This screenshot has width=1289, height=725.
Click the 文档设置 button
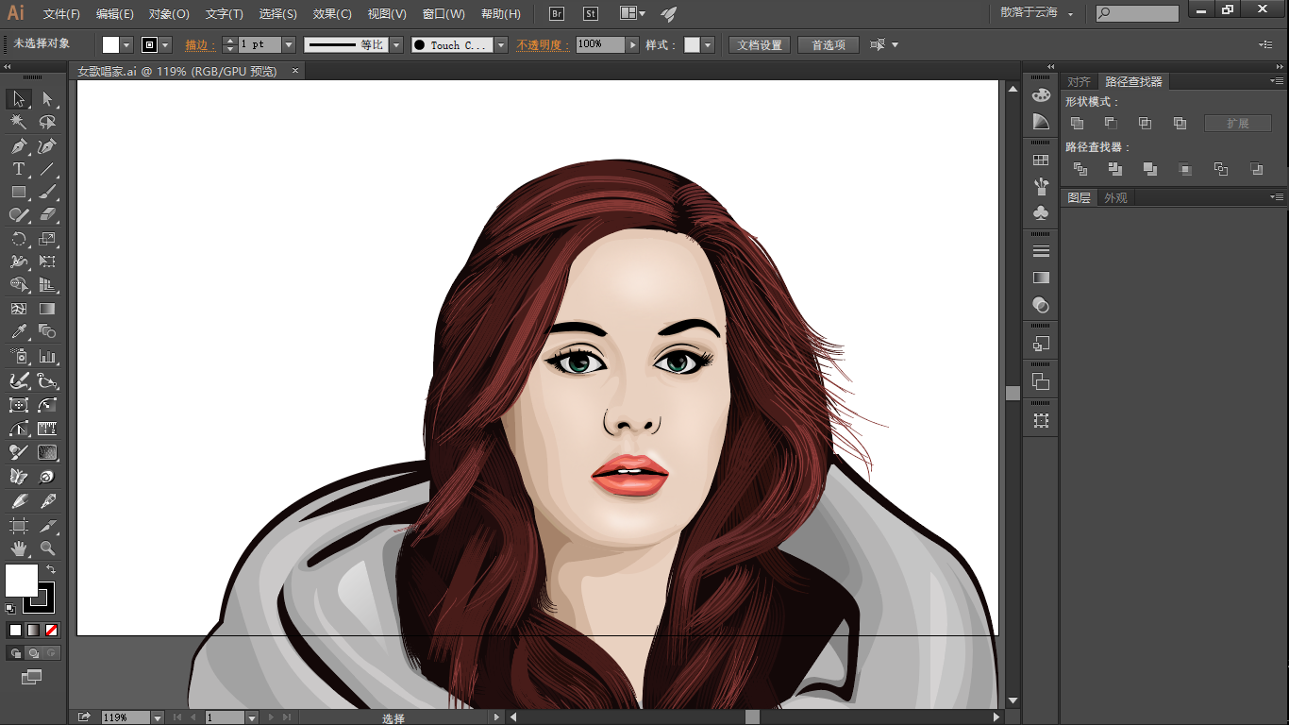(760, 44)
